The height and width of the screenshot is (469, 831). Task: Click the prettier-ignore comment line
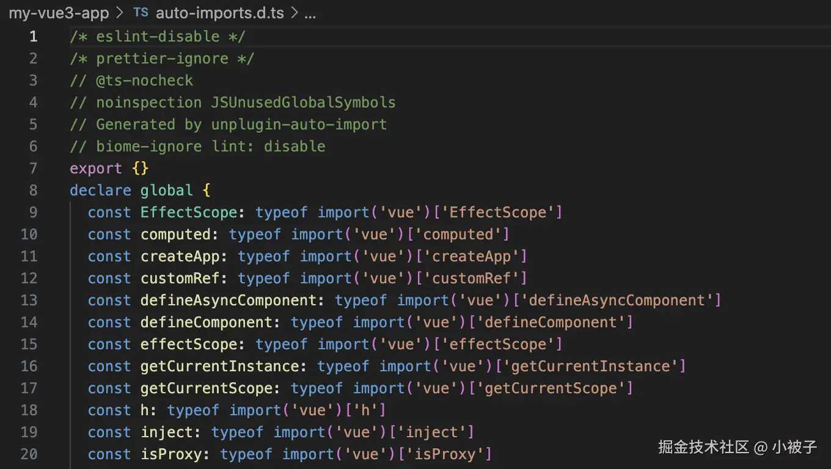[x=162, y=59]
